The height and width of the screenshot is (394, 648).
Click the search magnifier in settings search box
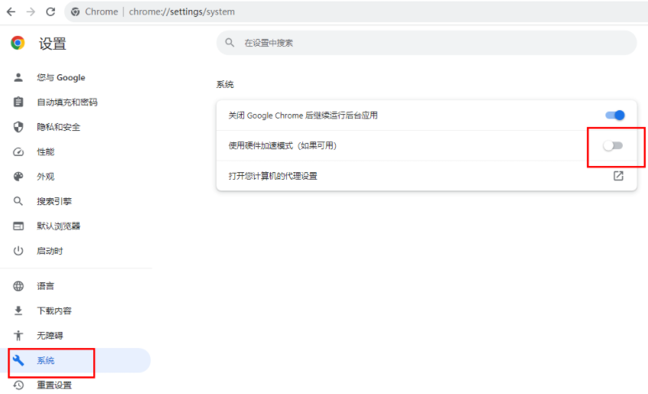click(230, 43)
